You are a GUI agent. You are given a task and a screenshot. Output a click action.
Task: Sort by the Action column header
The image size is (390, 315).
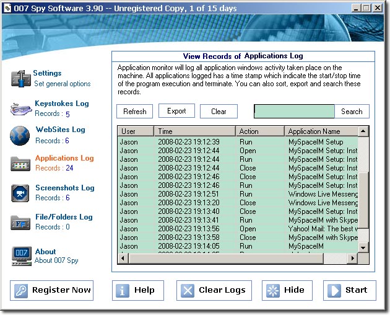tap(260, 131)
